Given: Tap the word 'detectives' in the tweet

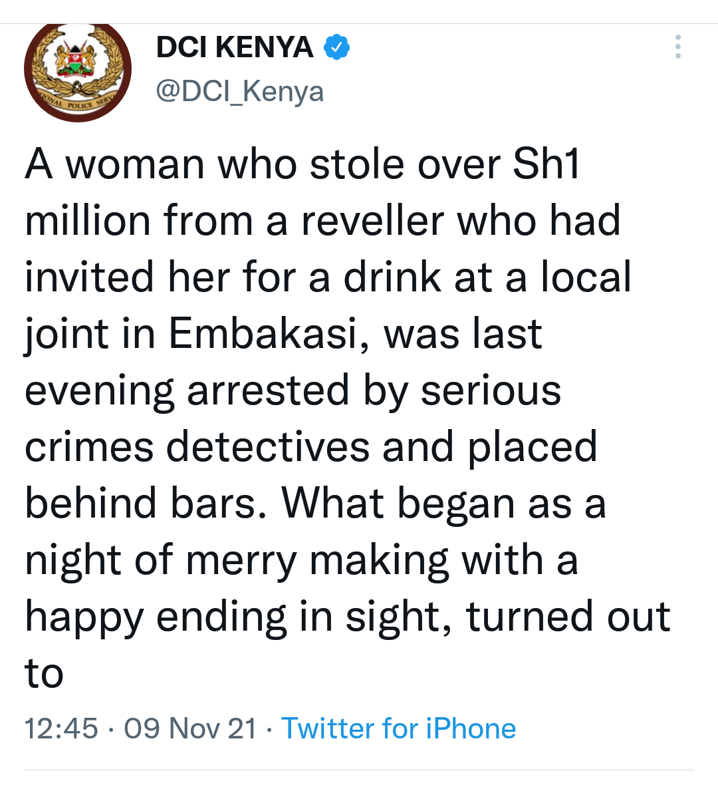Looking at the screenshot, I should [x=268, y=446].
